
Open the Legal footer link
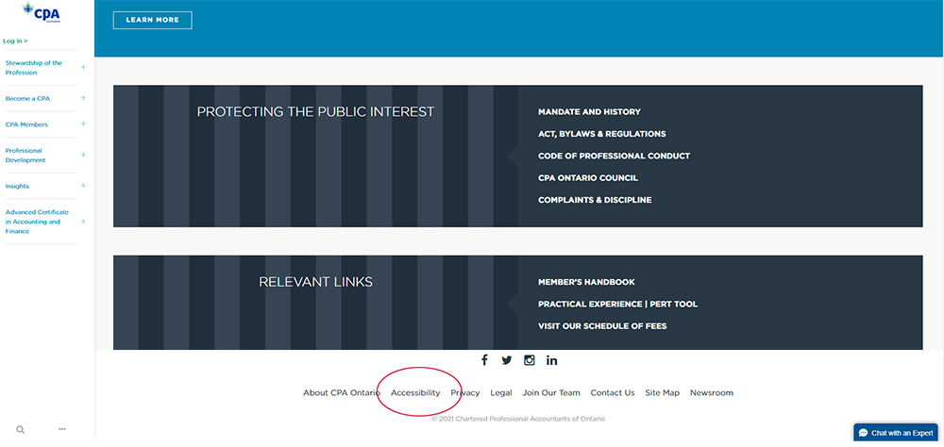click(501, 393)
